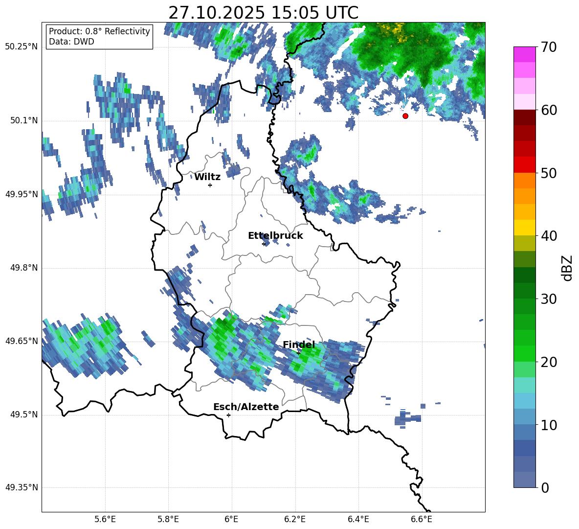The width and height of the screenshot is (579, 529).
Task: Click the Ettelbruck city label
Action: (x=275, y=236)
